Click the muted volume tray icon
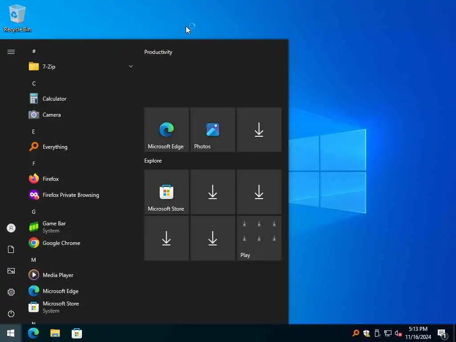 (398, 333)
